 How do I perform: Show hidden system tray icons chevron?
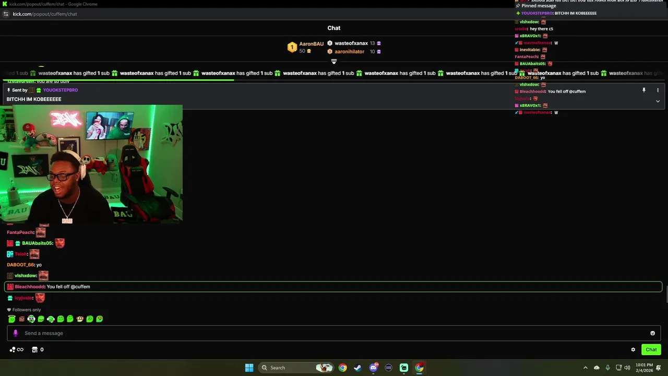[585, 368]
